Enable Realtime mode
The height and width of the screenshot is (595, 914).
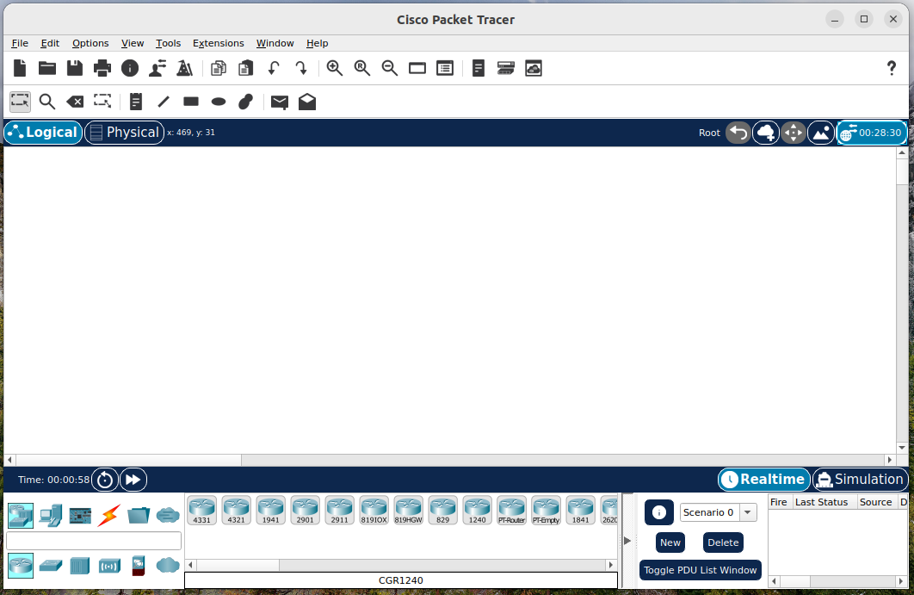763,480
